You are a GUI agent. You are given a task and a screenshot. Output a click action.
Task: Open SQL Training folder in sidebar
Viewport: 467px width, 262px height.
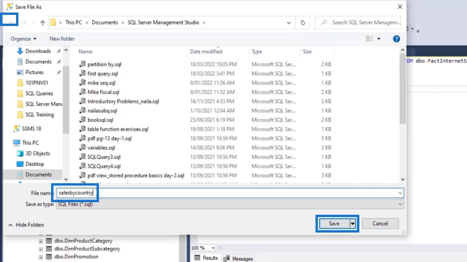(39, 114)
